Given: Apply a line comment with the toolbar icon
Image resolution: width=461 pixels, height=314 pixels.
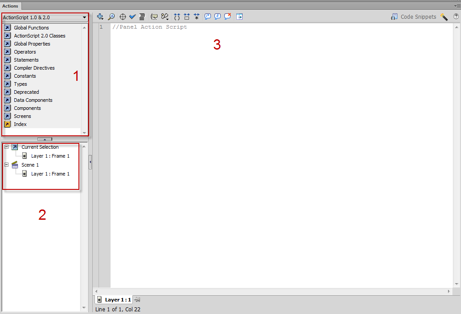Looking at the screenshot, I should pos(218,17).
